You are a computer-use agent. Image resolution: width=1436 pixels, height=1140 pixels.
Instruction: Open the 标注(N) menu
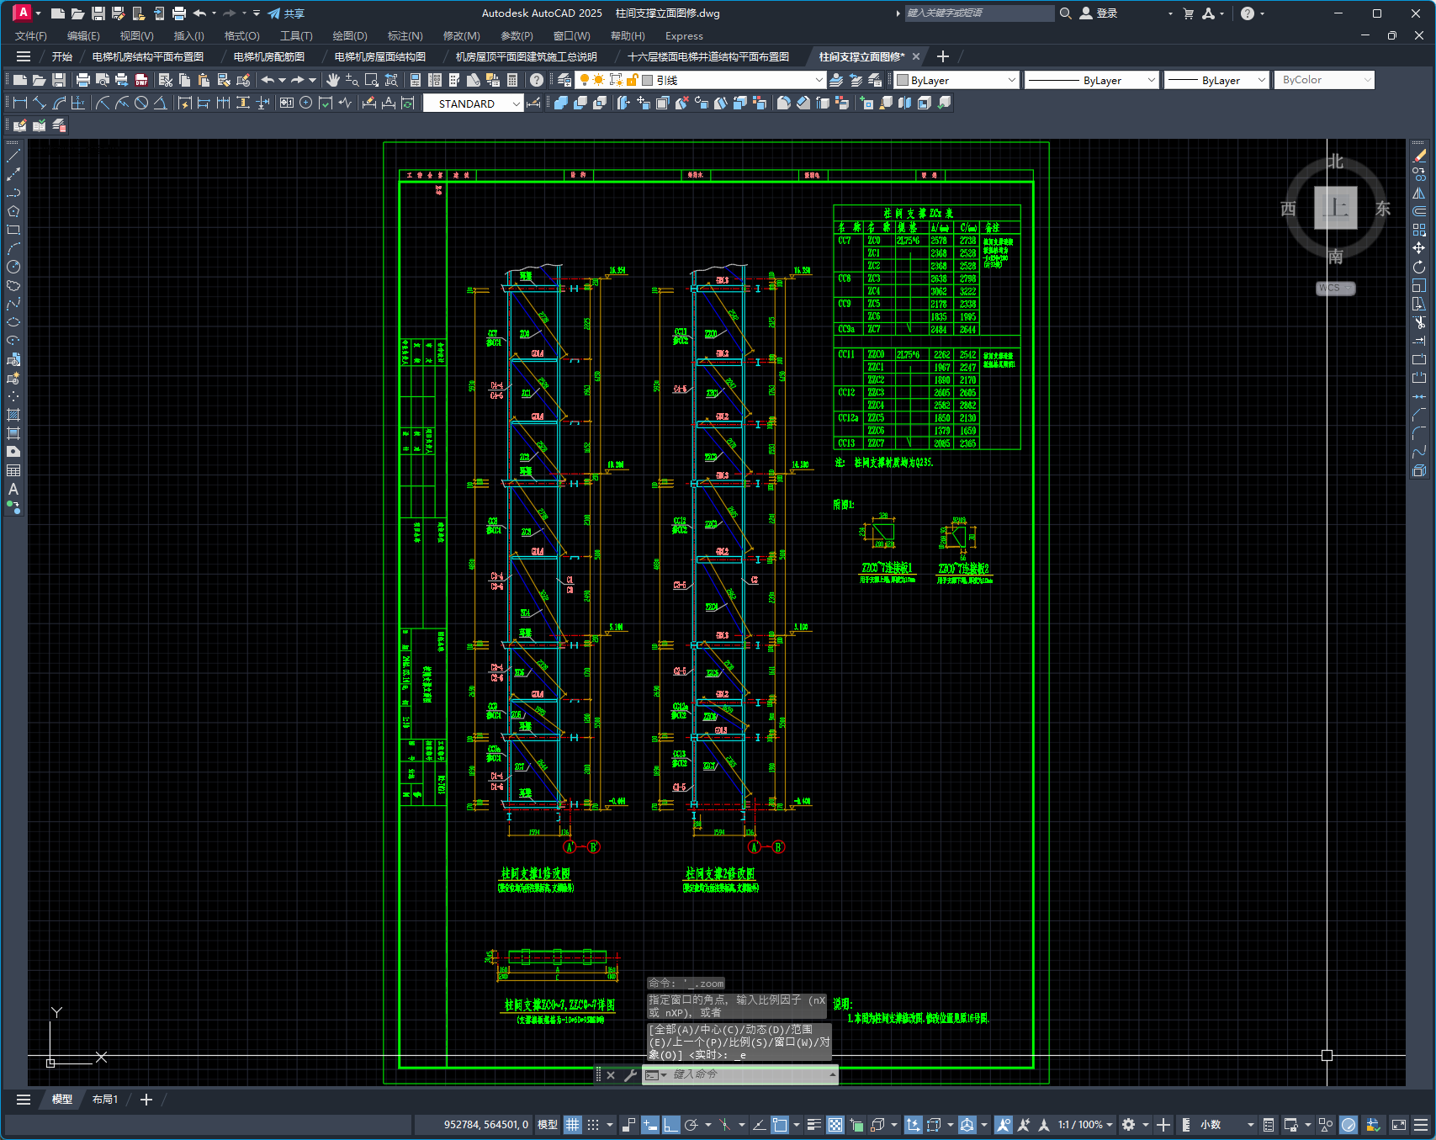pos(405,36)
